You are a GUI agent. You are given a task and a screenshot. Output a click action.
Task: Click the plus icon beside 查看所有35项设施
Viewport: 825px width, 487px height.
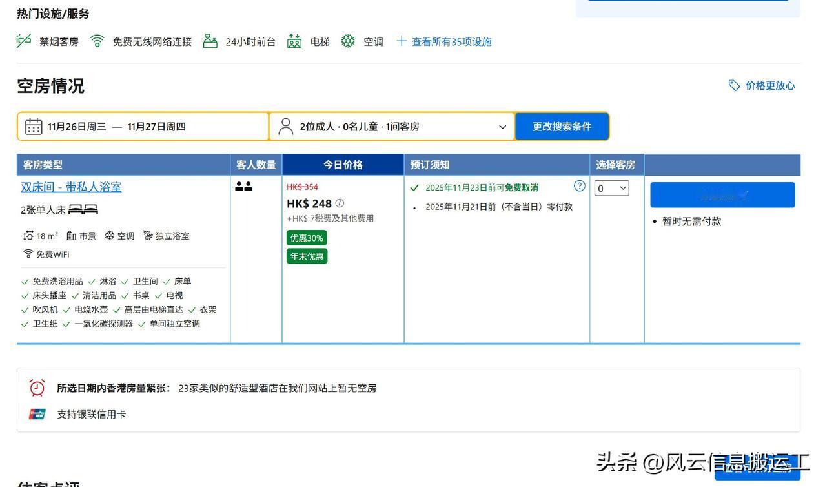402,41
